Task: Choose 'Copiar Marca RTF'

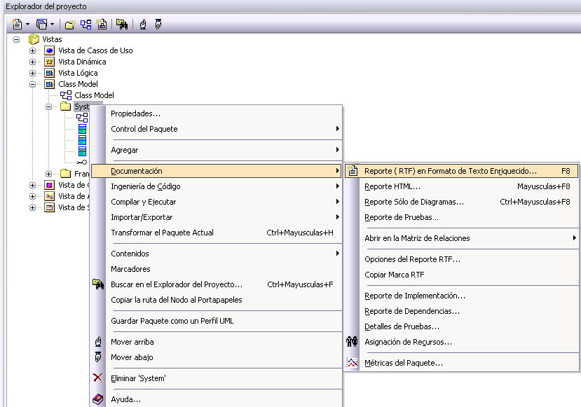Action: coord(462,275)
